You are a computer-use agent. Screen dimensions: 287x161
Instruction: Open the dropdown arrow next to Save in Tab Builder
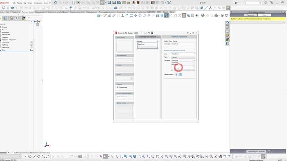coord(154,33)
